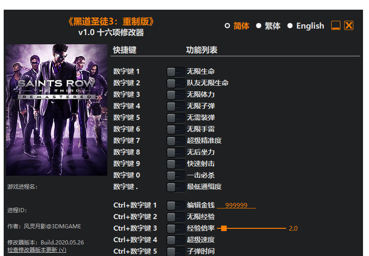Viewport: 369px width, 256px height.
Task: Toggle 快速射击 switch
Action: [176, 164]
